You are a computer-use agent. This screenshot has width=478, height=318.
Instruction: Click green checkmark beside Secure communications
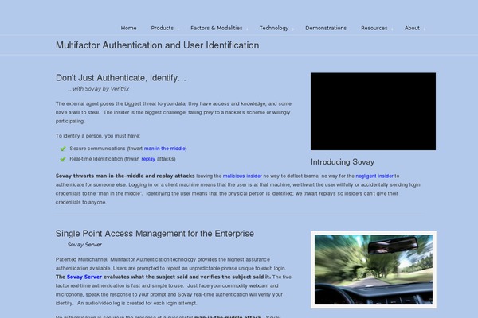tap(63, 149)
